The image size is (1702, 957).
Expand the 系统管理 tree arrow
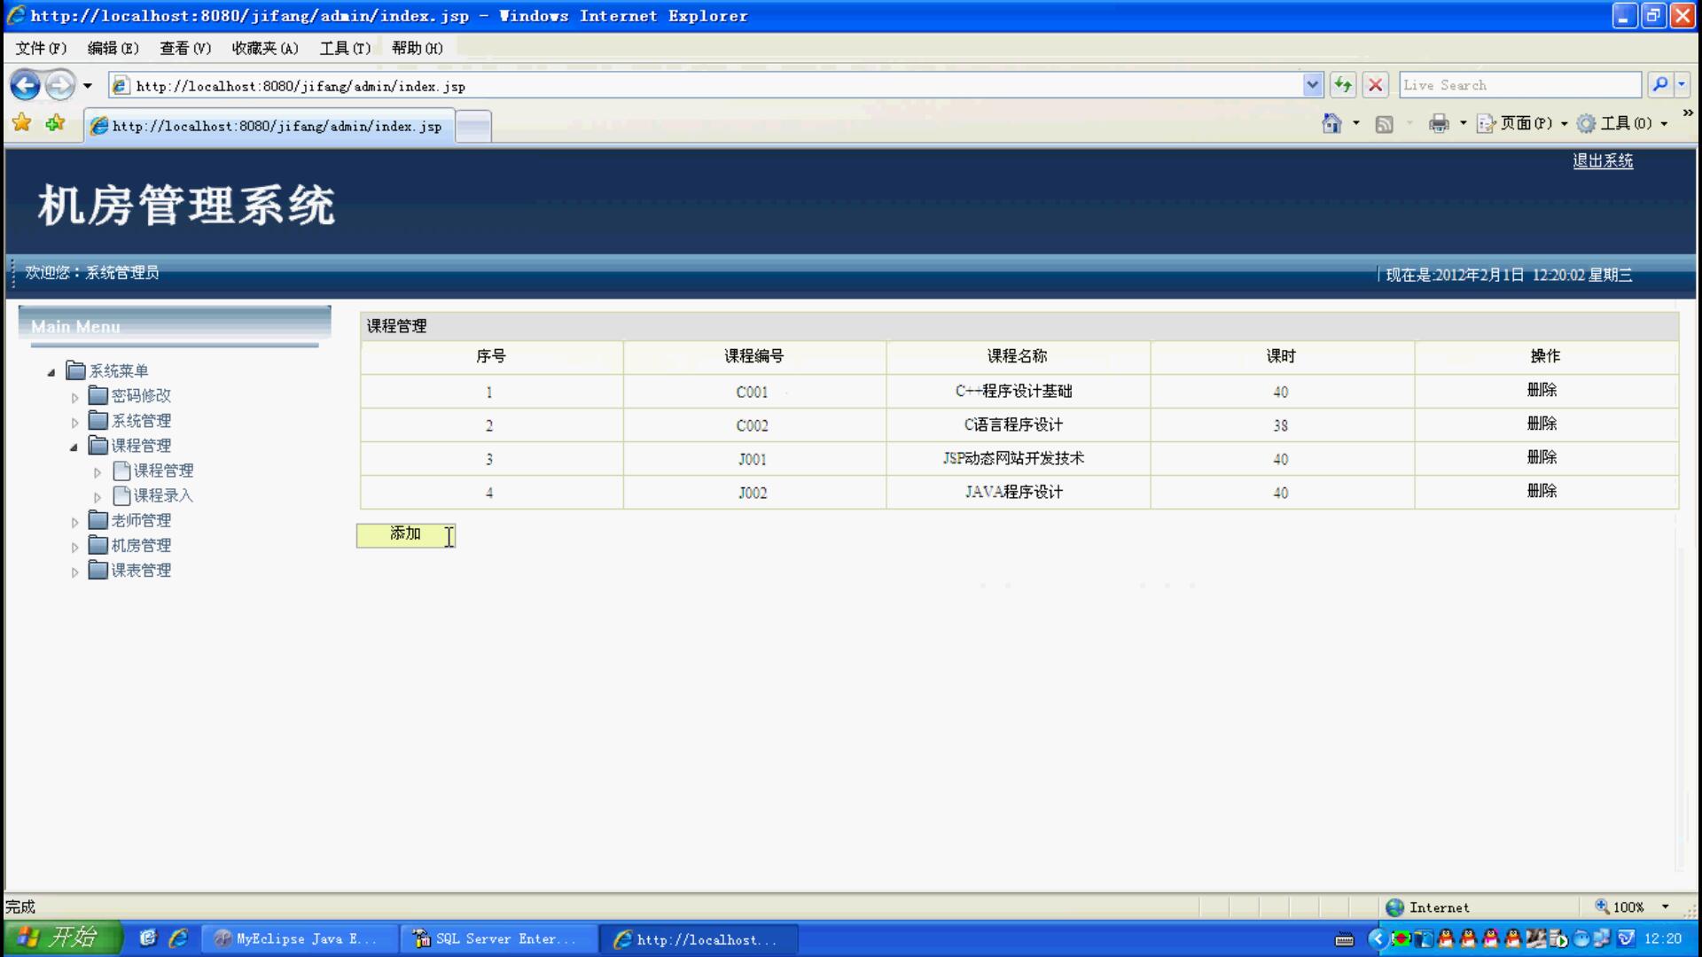point(75,423)
